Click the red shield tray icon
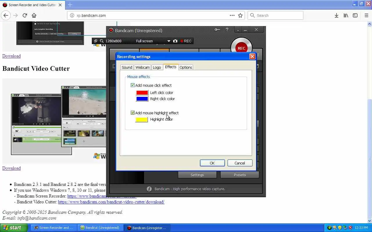 pos(350,228)
